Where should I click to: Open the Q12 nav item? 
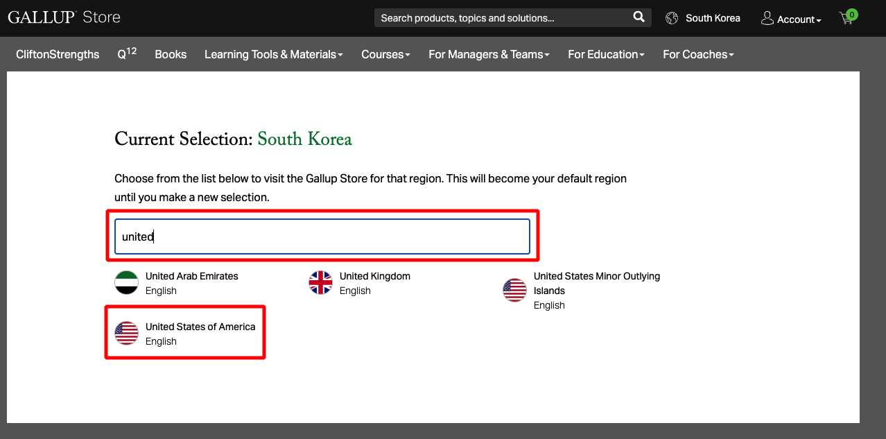pos(127,53)
